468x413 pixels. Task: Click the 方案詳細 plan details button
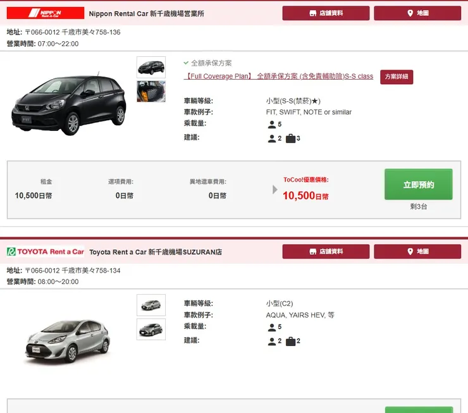point(397,77)
